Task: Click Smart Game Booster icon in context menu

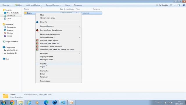Action: [x=37, y=30]
